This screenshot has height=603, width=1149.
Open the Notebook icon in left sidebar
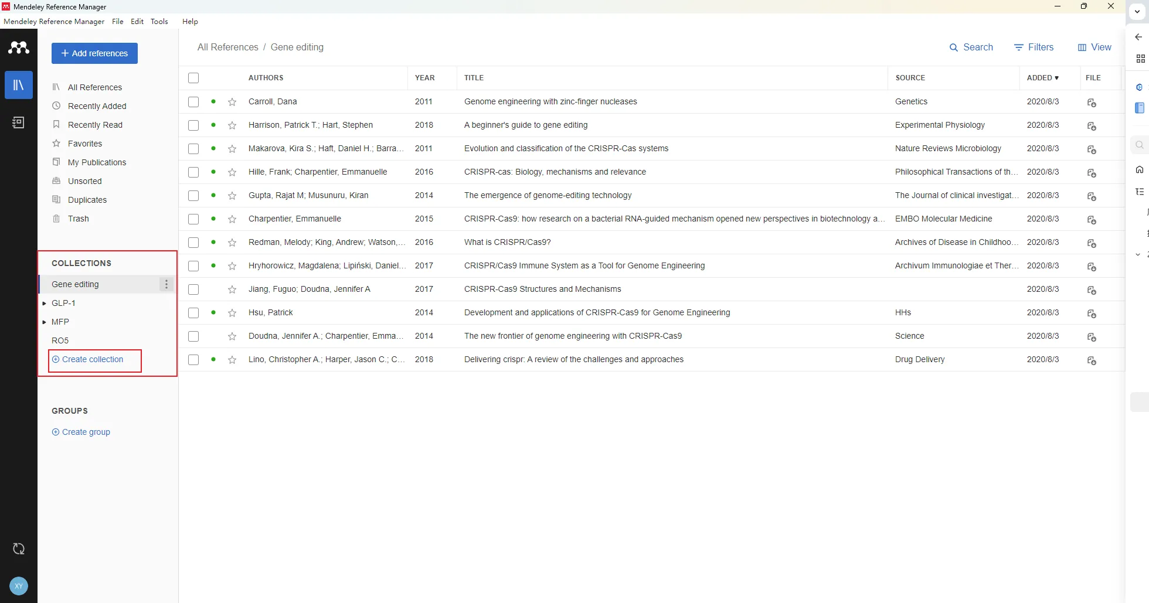(19, 122)
